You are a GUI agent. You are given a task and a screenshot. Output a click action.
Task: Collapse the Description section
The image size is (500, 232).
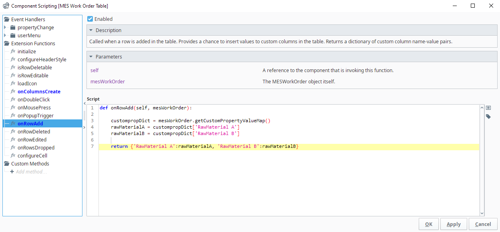point(91,30)
